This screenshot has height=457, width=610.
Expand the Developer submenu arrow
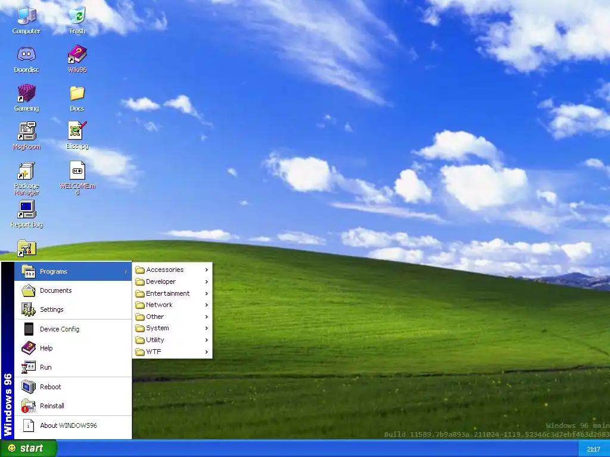click(x=207, y=281)
